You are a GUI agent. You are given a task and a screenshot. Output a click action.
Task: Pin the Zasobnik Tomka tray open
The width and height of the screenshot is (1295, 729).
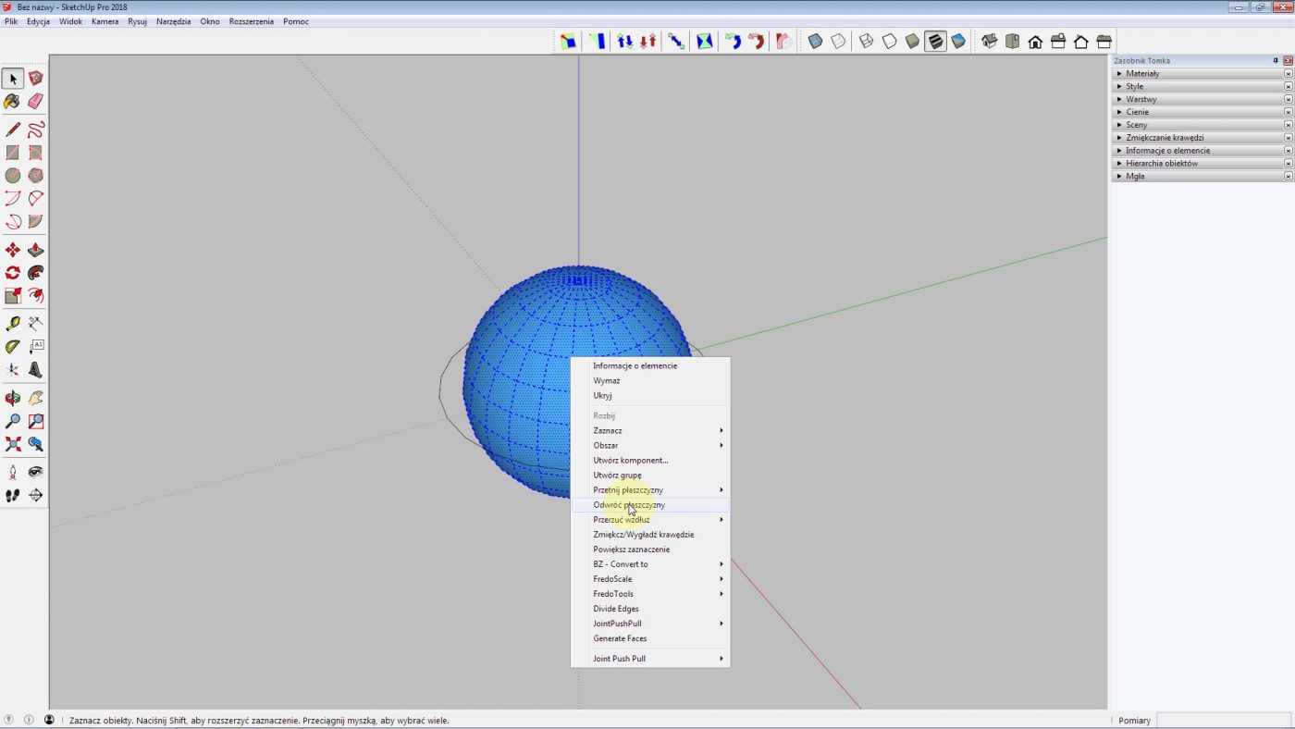[x=1277, y=60]
